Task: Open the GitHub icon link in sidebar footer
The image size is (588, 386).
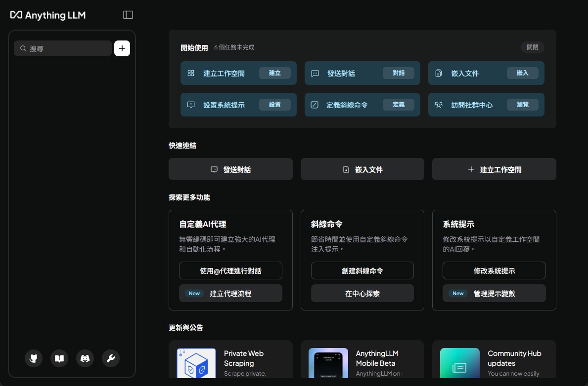Action: click(x=33, y=358)
